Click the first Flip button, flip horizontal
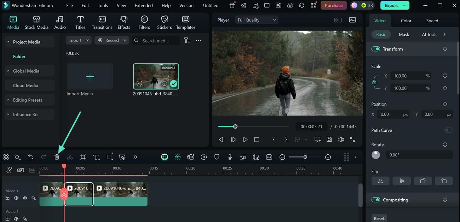460x222 pixels. 380,181
